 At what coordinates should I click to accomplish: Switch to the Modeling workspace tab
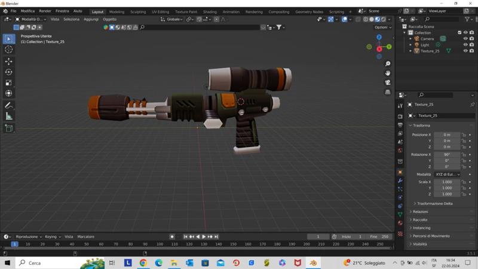(117, 12)
